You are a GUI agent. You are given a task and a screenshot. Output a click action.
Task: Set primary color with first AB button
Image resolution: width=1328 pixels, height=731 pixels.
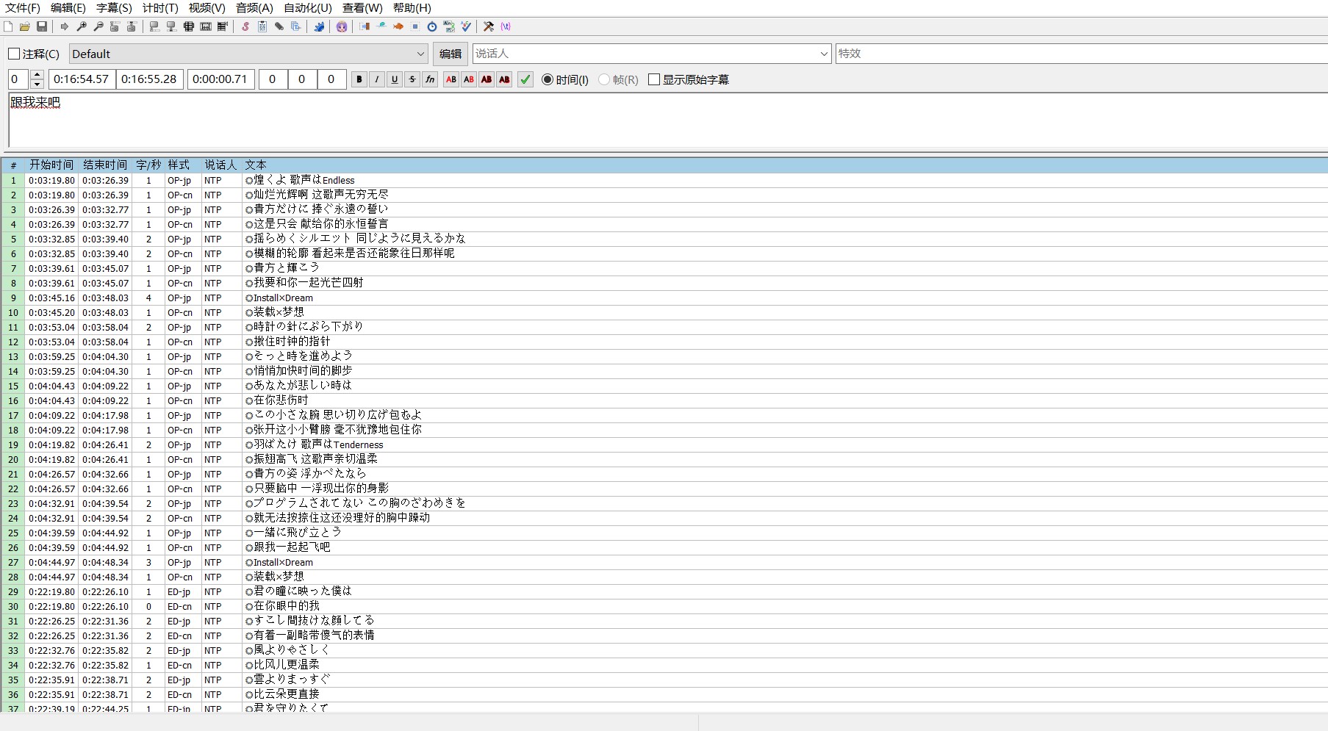451,79
